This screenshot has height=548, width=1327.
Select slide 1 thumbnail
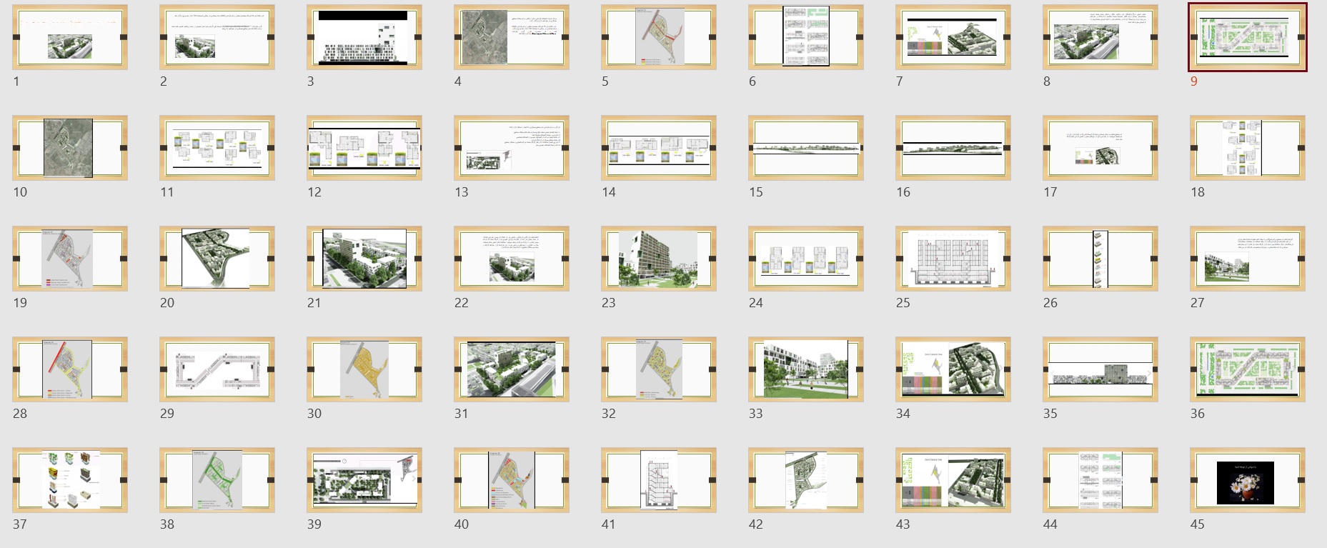[x=70, y=37]
